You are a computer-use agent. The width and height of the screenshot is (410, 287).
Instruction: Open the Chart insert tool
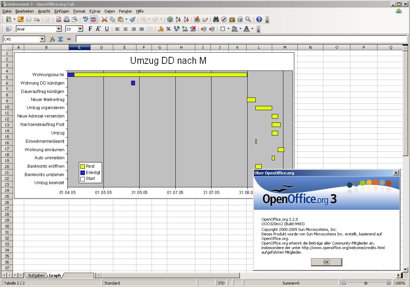197,20
